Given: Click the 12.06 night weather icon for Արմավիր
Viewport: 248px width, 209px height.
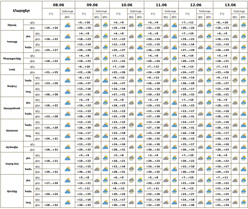Looking at the screenshot, I should coord(200,147).
